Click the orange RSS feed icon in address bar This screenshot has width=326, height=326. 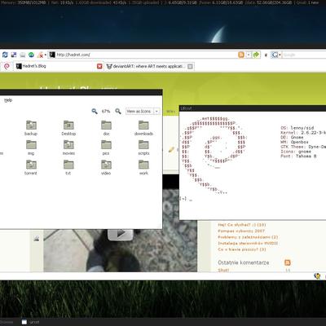pos(241,55)
